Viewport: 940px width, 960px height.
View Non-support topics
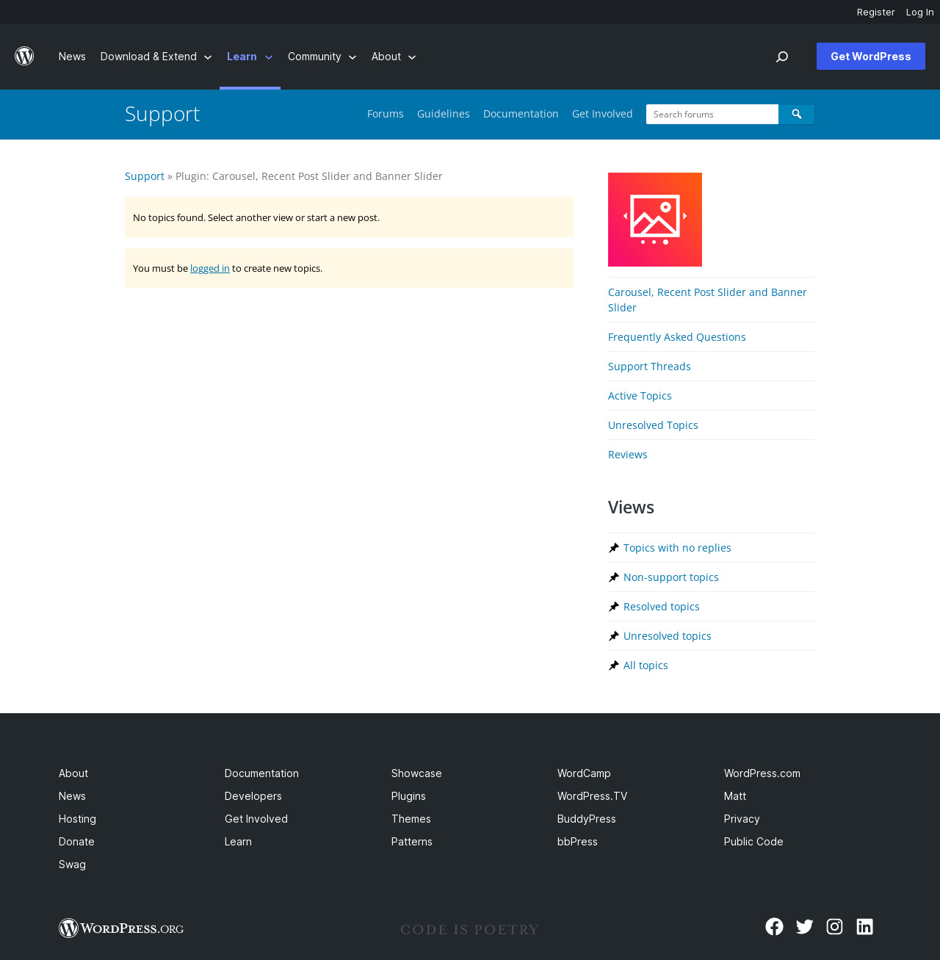click(671, 577)
